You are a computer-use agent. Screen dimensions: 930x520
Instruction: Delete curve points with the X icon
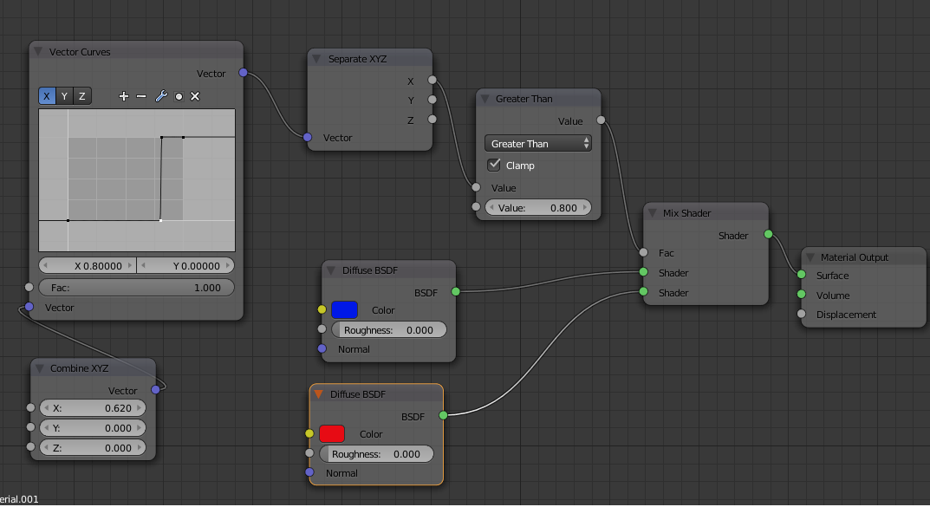tap(195, 96)
